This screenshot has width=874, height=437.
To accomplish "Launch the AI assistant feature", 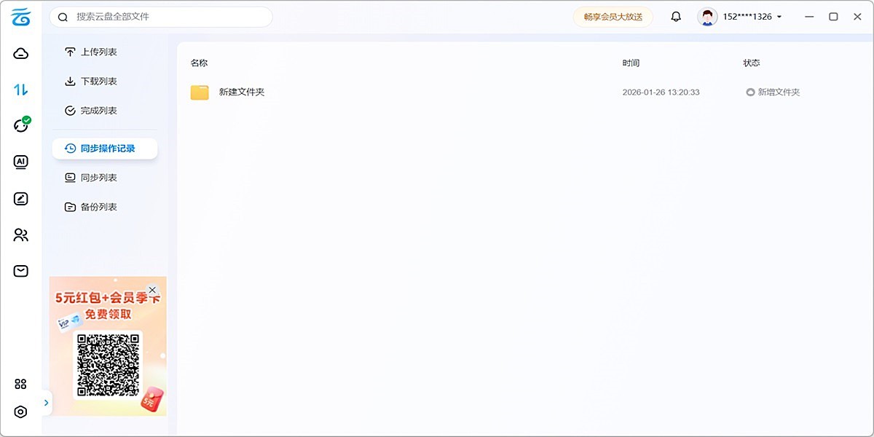I will point(20,162).
